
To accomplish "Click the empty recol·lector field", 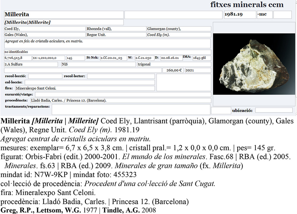I will click(x=121, y=76).
